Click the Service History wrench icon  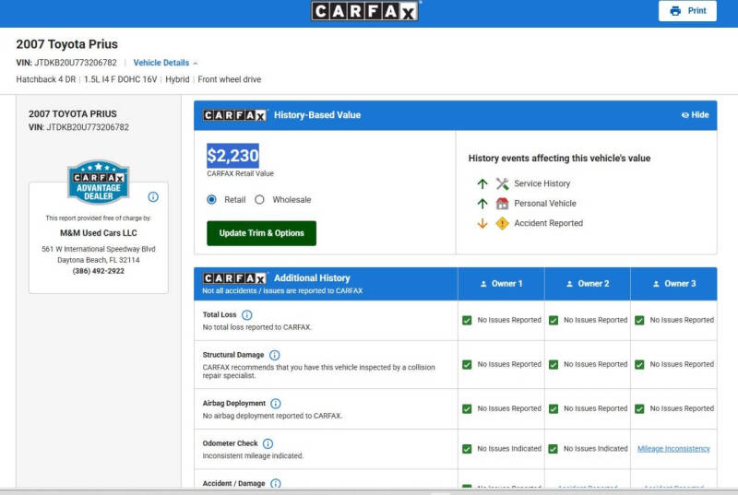502,183
